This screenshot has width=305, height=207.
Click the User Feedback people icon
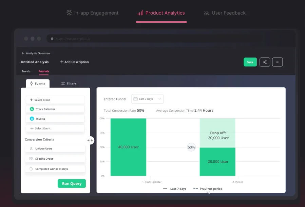click(x=206, y=13)
